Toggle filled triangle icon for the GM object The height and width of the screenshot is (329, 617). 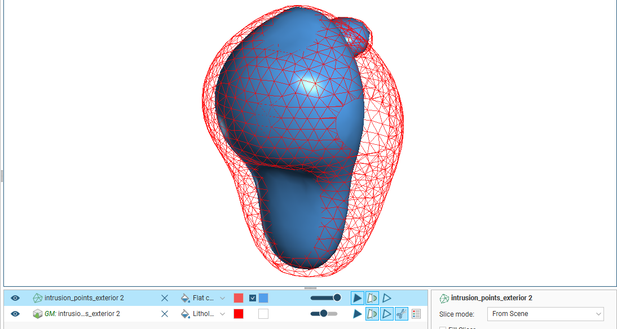pos(358,314)
